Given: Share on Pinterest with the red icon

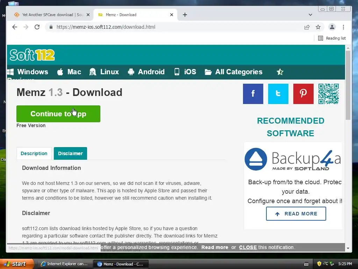Looking at the screenshot, I should click(303, 94).
